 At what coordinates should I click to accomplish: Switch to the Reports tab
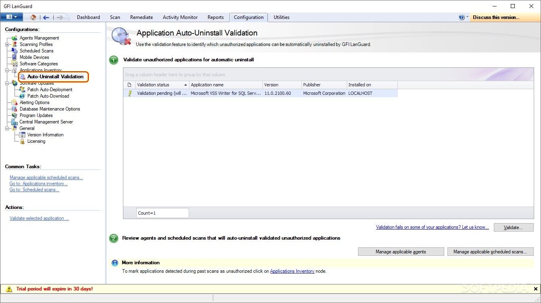point(216,17)
